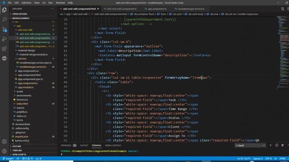Select the Terminal panel tab
The image size is (289, 162).
(x=97, y=145)
